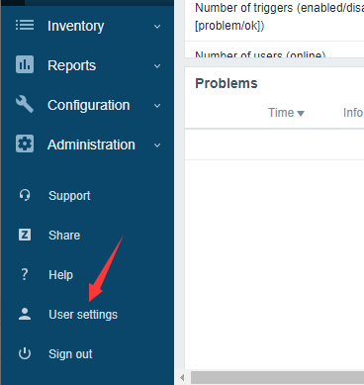Click the Help question mark icon
Screen dimensions: 364x385
(x=25, y=274)
